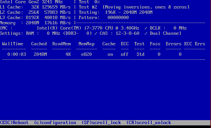Click the Pattern 00000000 value
This screenshot has width=211, height=128.
(x=118, y=17)
